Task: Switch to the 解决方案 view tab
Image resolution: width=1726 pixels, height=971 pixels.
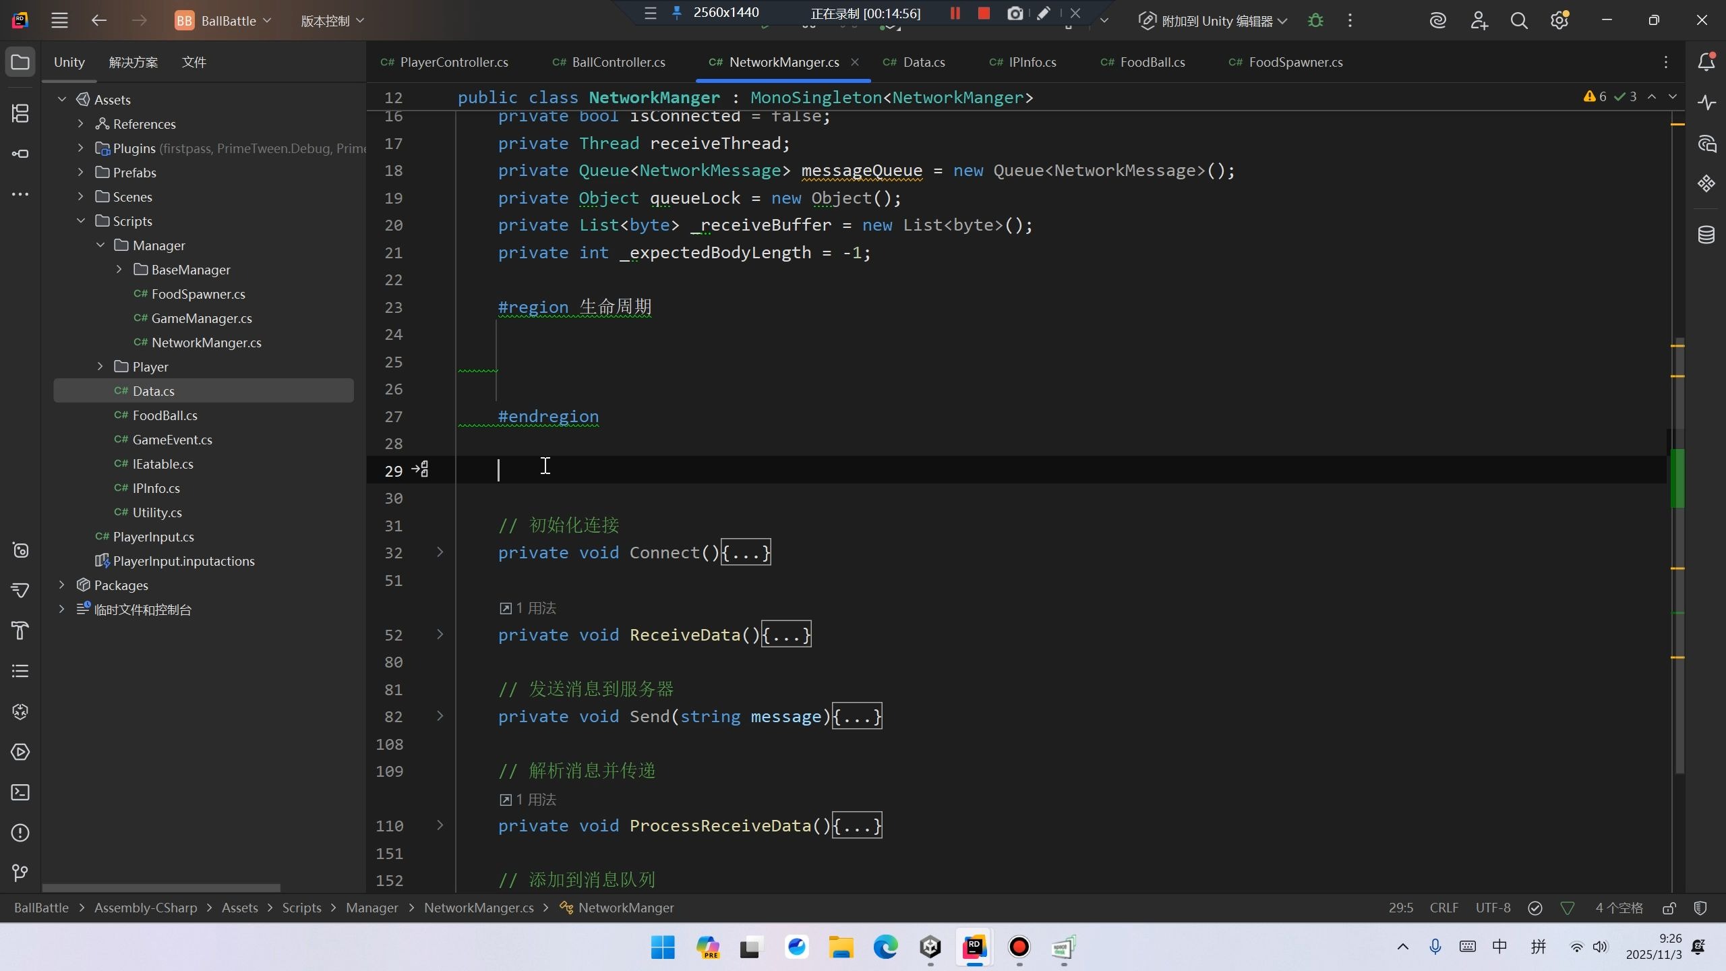Action: [133, 62]
